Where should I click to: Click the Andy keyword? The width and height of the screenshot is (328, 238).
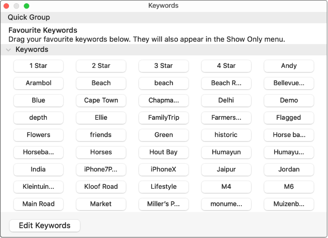[288, 66]
